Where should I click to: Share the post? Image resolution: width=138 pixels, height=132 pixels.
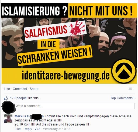[x=34, y=89]
